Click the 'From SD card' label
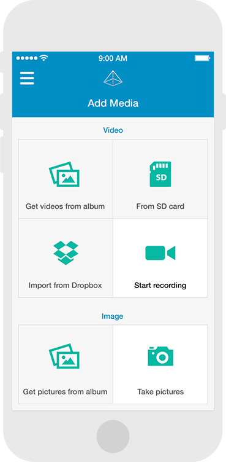The image size is (226, 462). 160,206
